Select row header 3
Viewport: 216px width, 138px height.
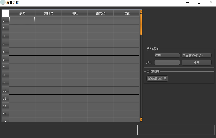pos(5,36)
